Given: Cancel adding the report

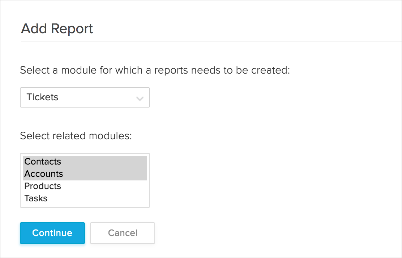Looking at the screenshot, I should click(x=123, y=233).
